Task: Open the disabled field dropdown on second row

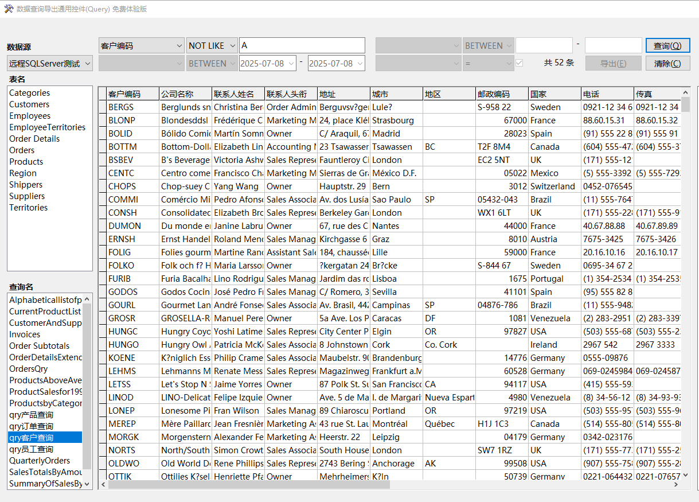Action: coord(142,64)
